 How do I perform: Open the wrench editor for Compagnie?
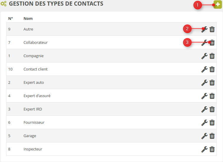click(204, 56)
